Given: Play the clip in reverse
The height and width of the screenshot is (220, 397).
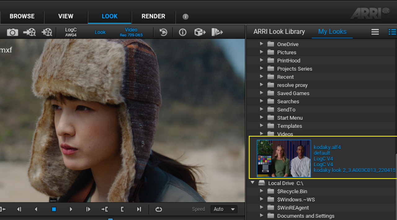Looking at the screenshot, I should point(36,209).
